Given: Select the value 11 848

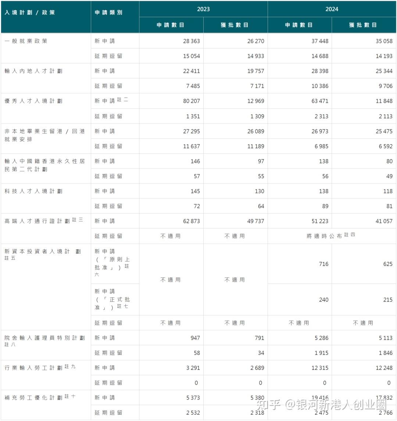Looking at the screenshot, I should [384, 101].
